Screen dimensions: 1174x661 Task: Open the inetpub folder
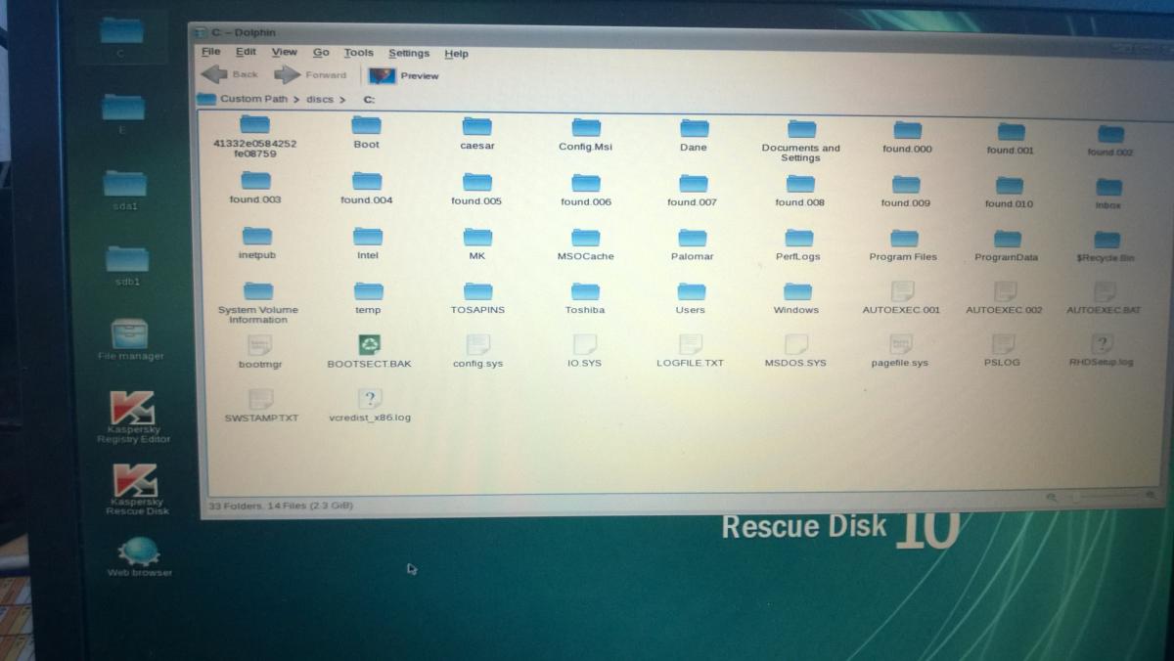256,243
